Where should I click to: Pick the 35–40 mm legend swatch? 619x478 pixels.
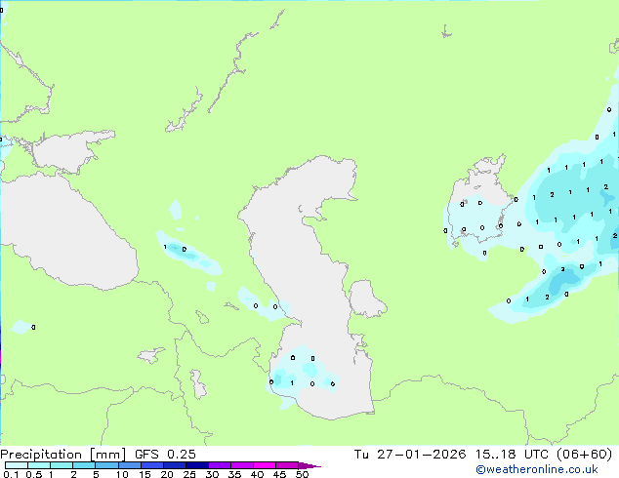click(x=241, y=465)
